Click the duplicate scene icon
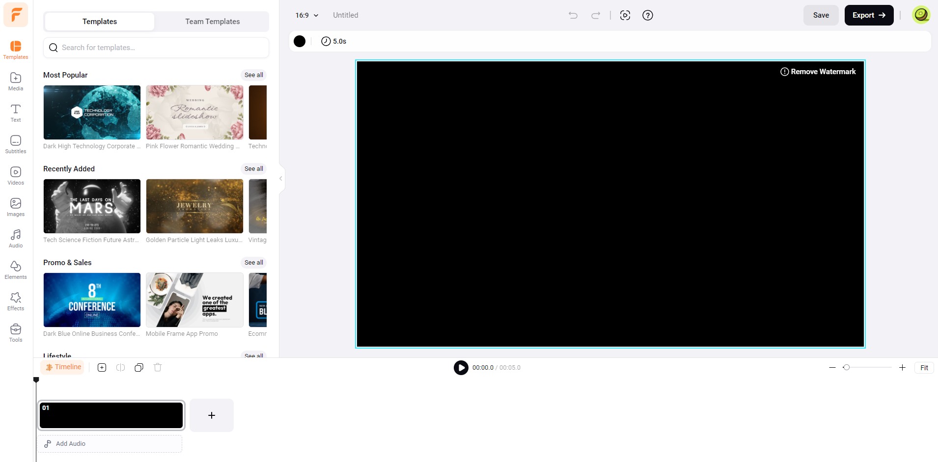Screen dimensions: 938x462 139,367
